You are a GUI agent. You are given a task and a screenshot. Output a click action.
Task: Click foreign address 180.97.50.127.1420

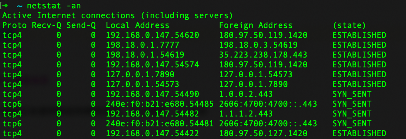point(263,133)
